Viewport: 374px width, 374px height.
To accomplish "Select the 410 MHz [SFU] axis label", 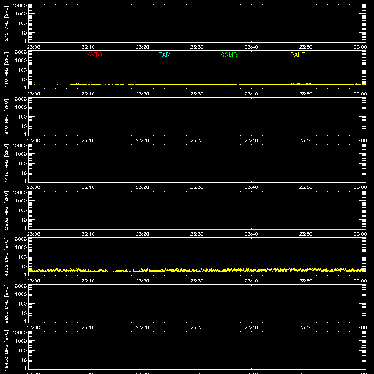I will pos(6,70).
